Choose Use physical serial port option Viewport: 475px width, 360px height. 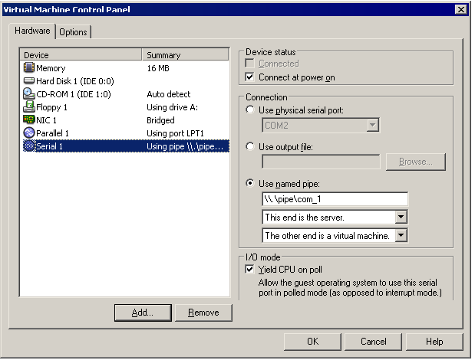[x=251, y=110]
